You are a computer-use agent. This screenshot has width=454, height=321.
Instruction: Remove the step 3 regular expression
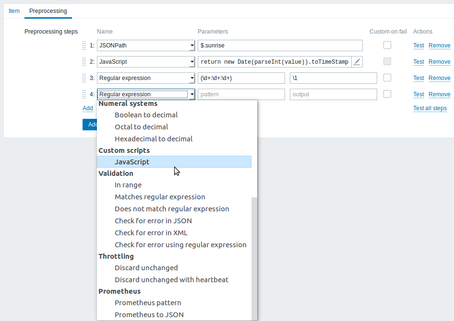(439, 78)
